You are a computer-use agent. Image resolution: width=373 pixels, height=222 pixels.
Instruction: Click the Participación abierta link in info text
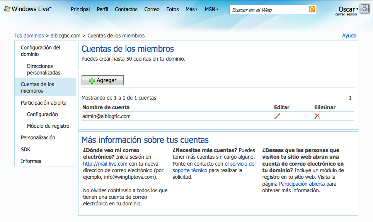(x=301, y=184)
